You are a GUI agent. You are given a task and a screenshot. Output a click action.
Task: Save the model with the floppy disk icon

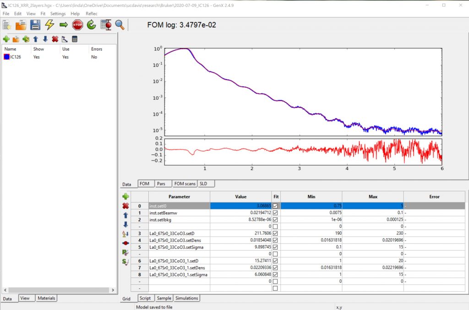35,25
